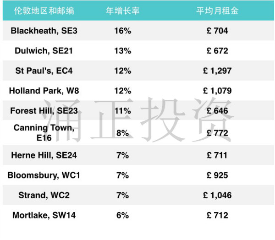Image resolution: width=275 pixels, height=240 pixels.
Task: Click the £ 1,079 rent value
Action: pos(217,91)
